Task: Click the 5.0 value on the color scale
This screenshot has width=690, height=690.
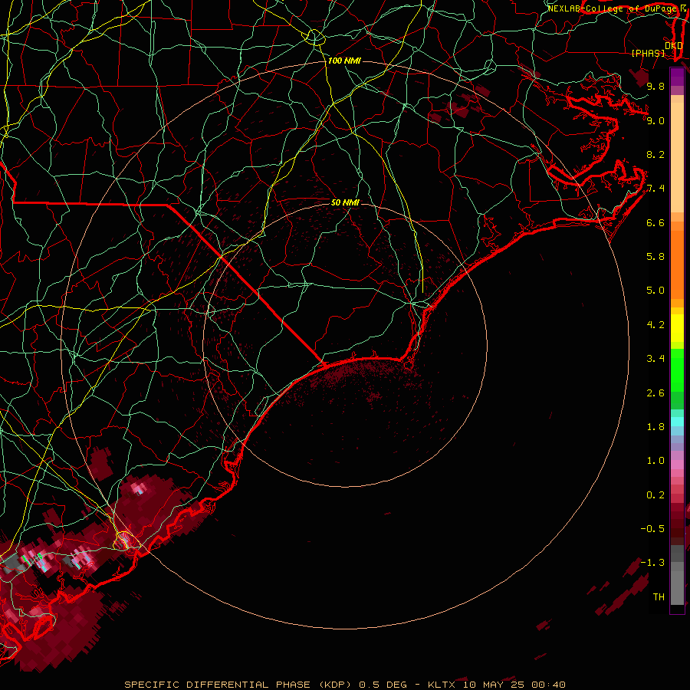Action: point(655,291)
